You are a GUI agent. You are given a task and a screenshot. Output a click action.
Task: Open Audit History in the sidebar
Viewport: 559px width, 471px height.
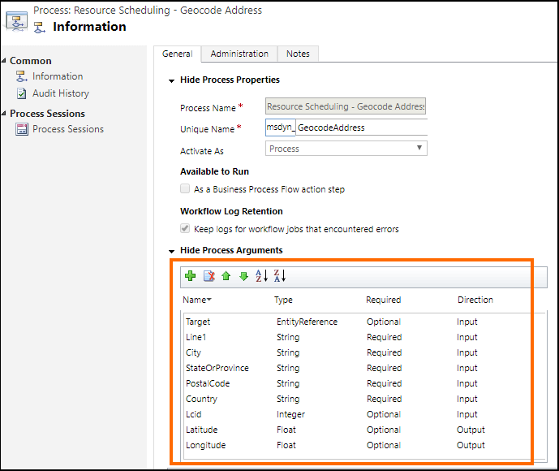tap(61, 93)
